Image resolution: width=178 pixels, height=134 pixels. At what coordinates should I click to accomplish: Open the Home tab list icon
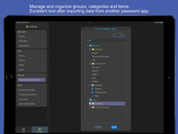point(24,129)
